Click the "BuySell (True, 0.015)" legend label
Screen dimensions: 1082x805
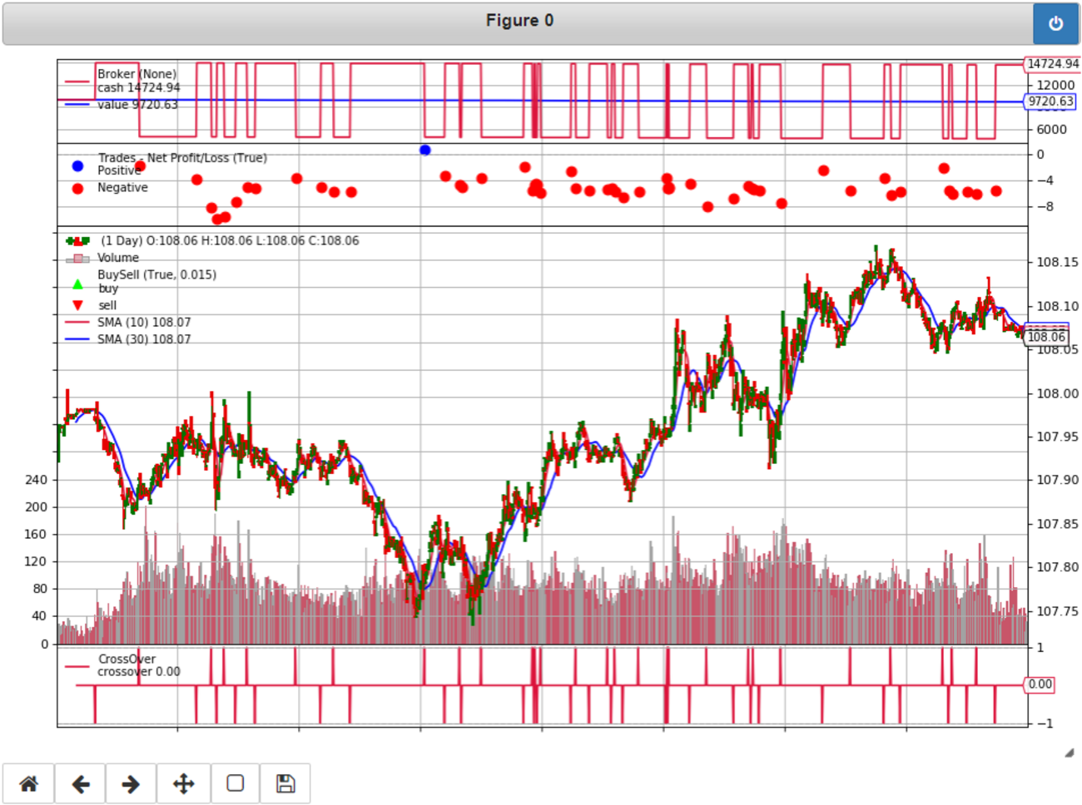click(x=156, y=274)
